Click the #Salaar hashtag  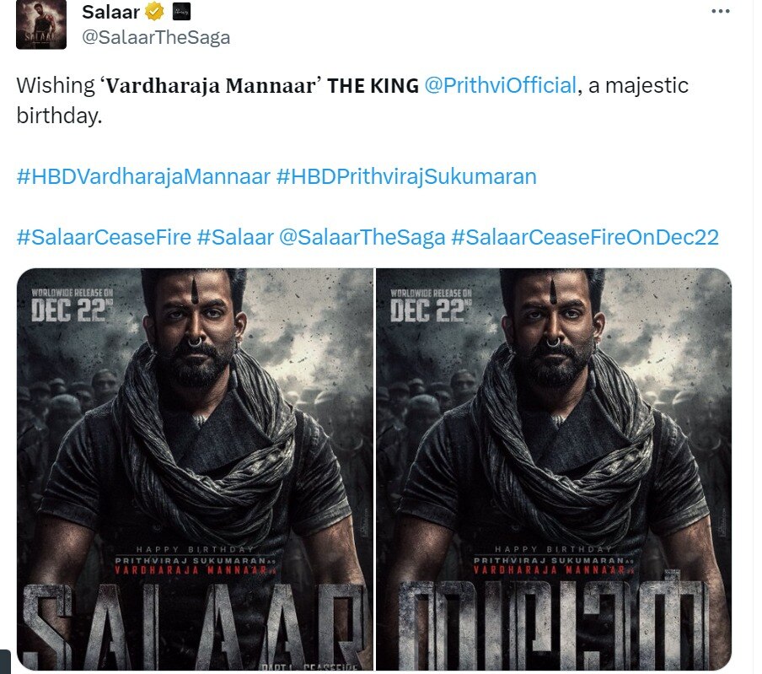[236, 237]
